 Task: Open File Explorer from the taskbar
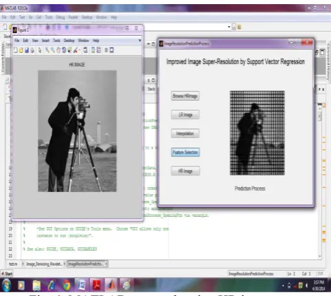click(x=36, y=286)
